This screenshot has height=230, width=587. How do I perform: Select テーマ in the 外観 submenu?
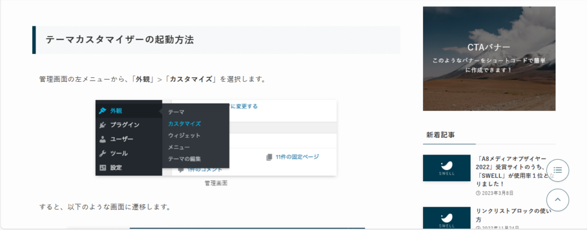pos(176,112)
